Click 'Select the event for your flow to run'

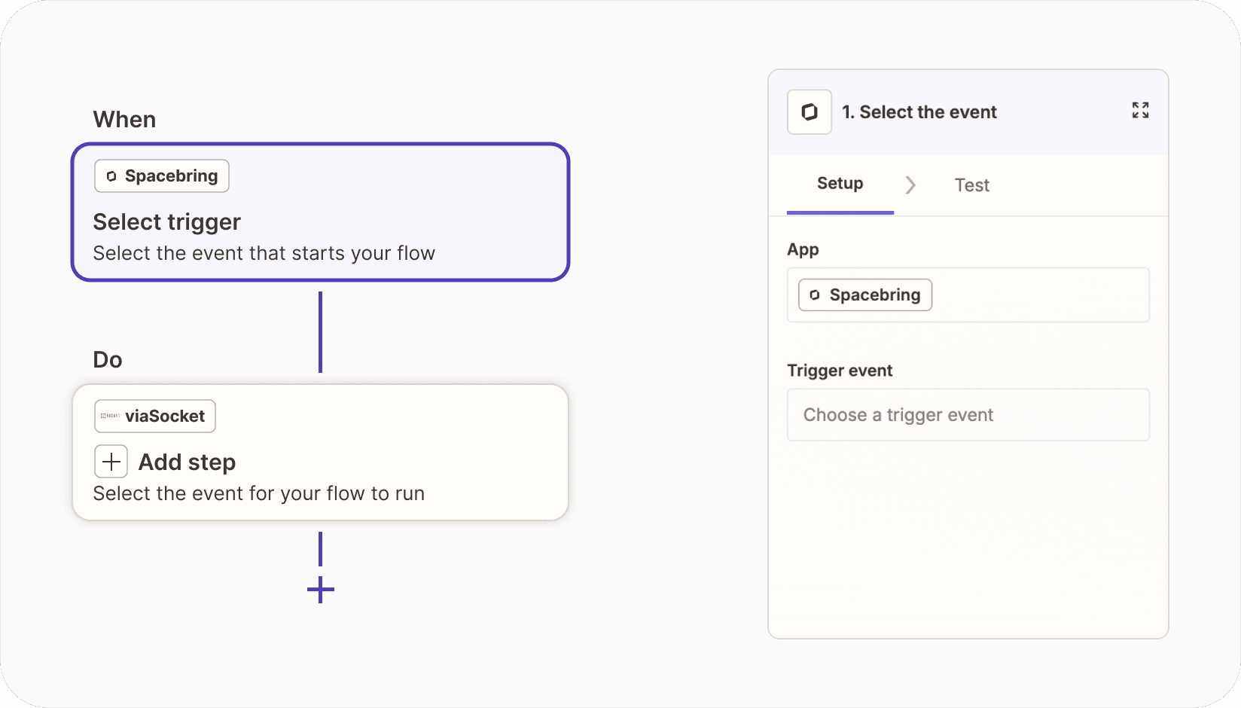pos(259,494)
